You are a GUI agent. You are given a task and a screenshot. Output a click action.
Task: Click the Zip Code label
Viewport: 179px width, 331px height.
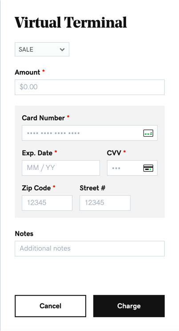[36, 188]
